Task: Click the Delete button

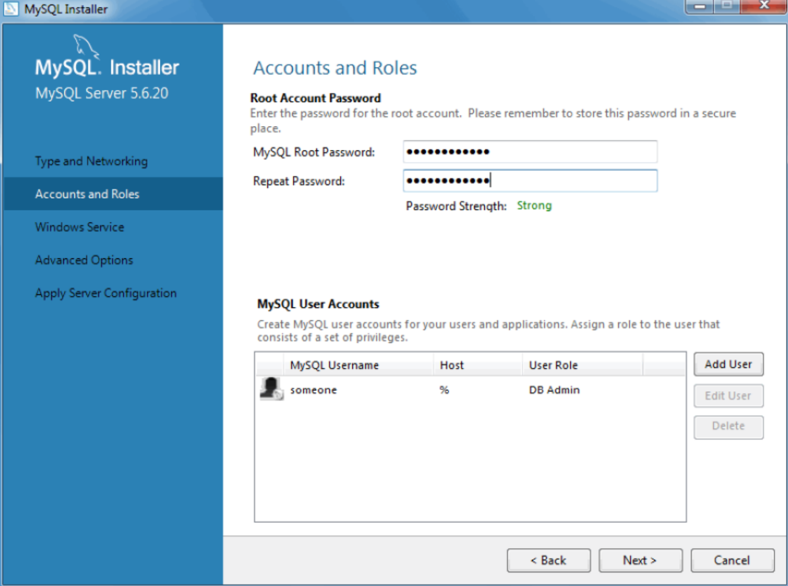Action: 728,427
